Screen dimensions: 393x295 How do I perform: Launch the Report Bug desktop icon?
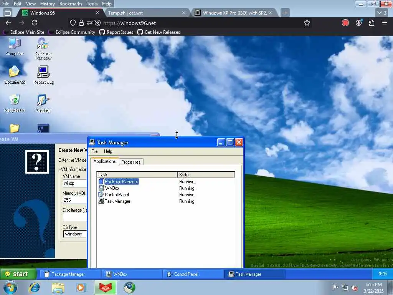pos(43,75)
